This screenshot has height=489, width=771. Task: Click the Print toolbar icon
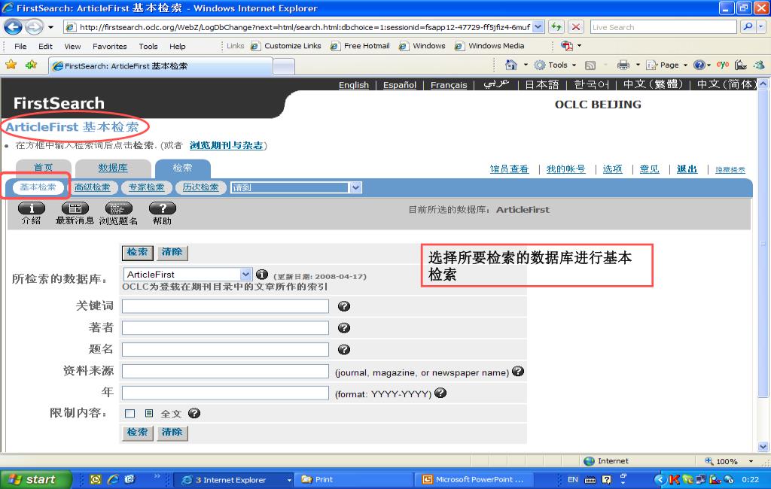623,65
